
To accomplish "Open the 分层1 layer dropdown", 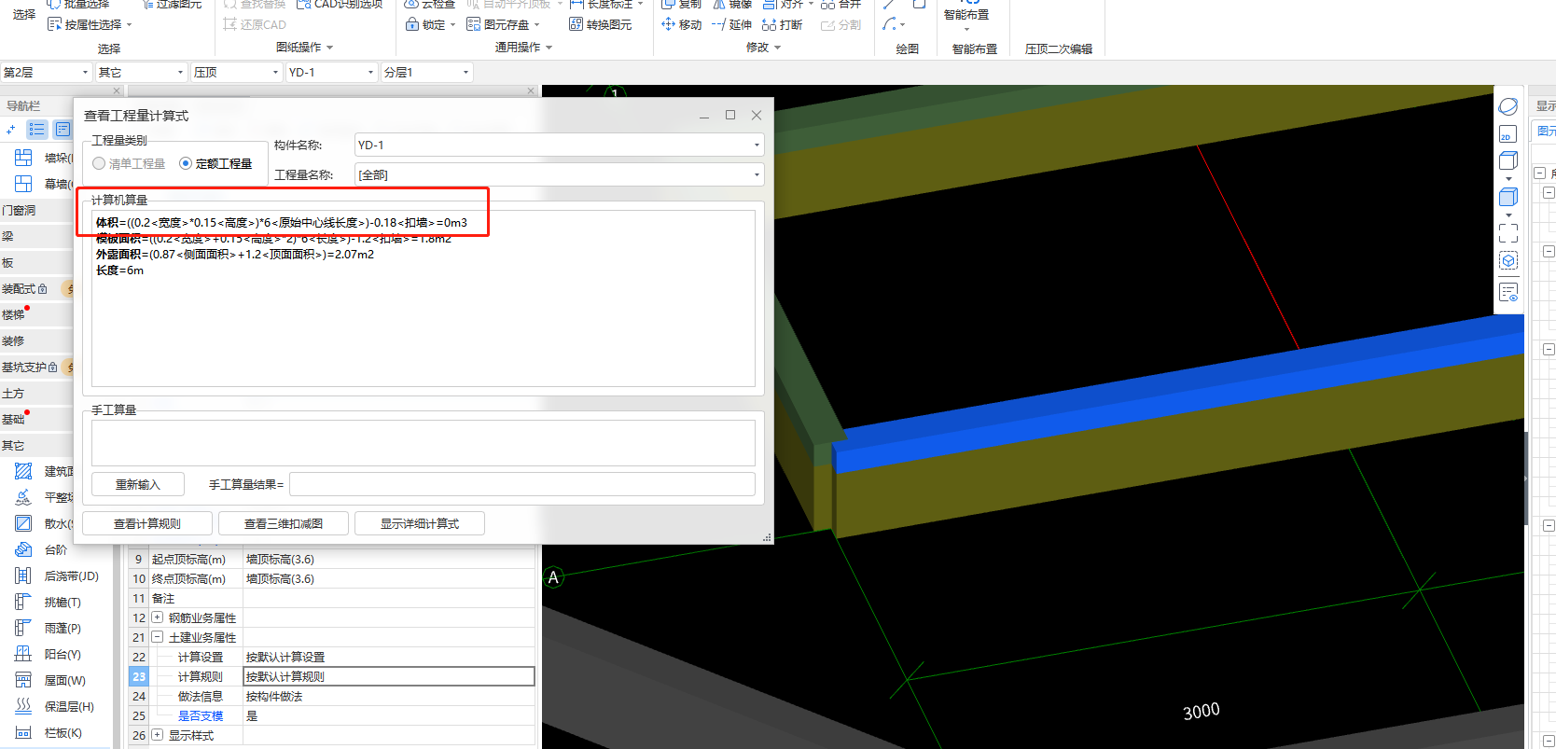I will (427, 72).
